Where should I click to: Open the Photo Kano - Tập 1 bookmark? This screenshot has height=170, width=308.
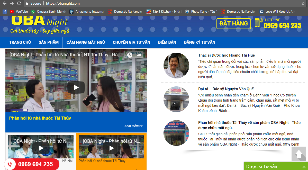click(x=202, y=12)
